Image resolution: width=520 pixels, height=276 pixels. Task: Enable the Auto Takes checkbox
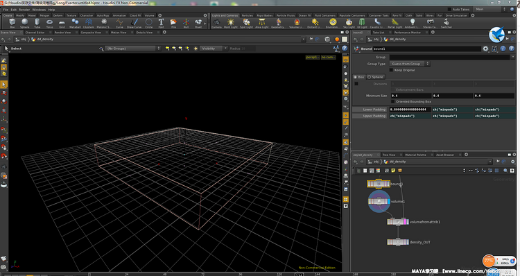click(x=449, y=9)
